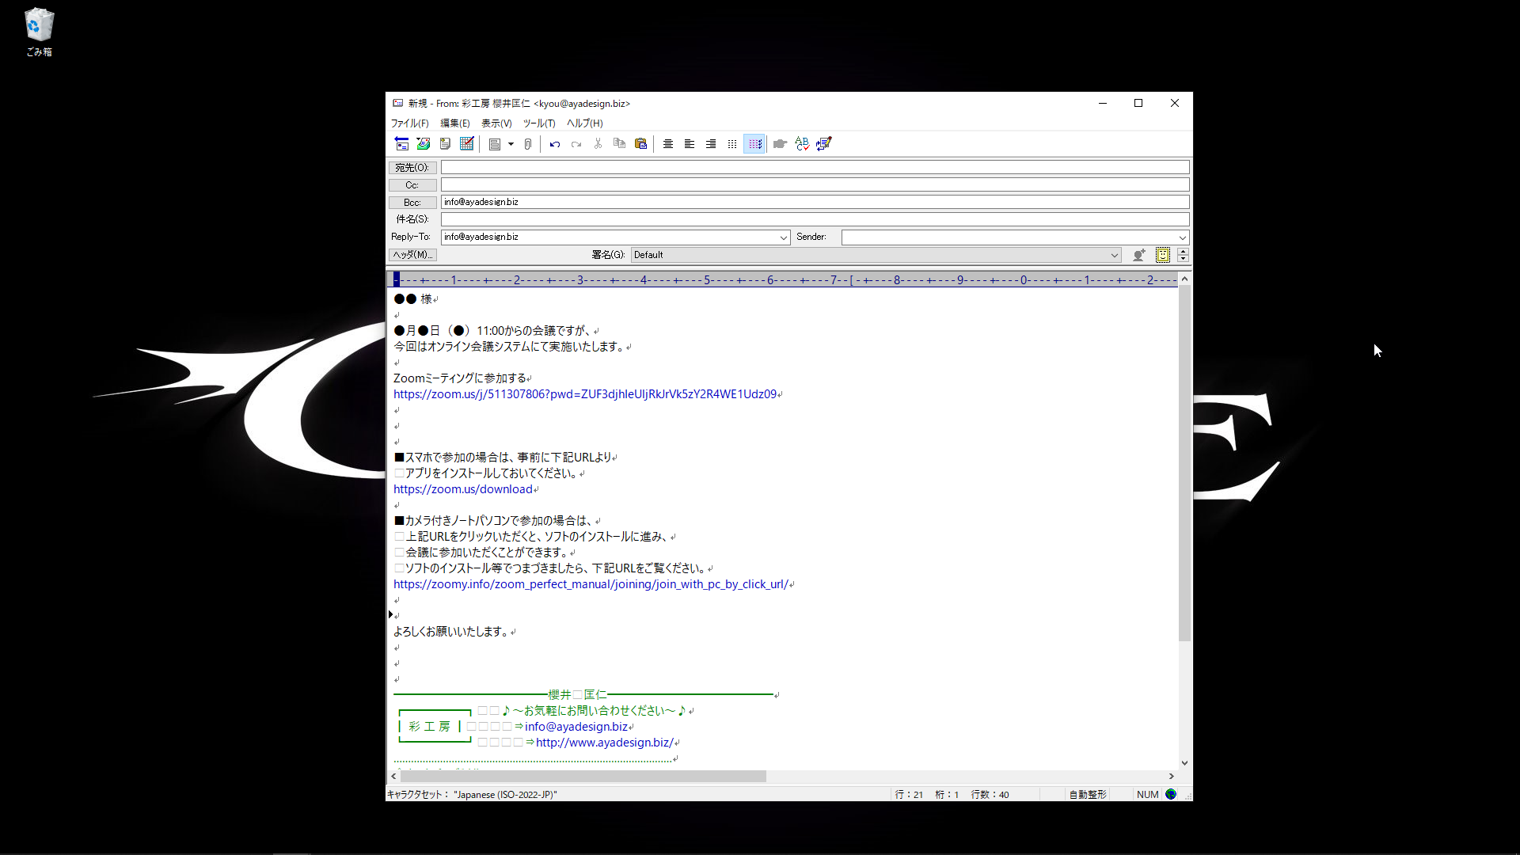Click the ヘッダ(M)... button
1520x855 pixels.
point(412,255)
